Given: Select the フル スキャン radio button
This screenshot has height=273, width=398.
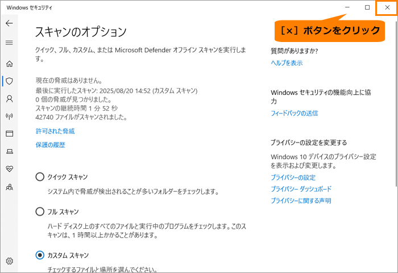Looking at the screenshot, I should 40,211.
